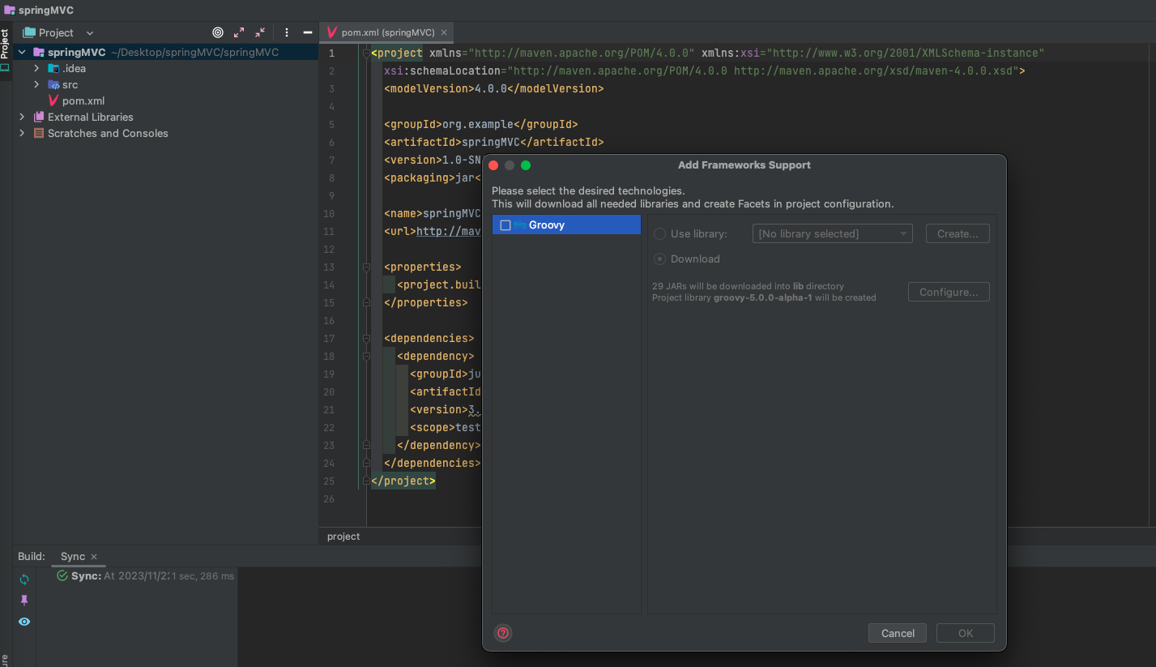
Task: Click the Pin Tab icon in the Build panel
Action: [24, 601]
